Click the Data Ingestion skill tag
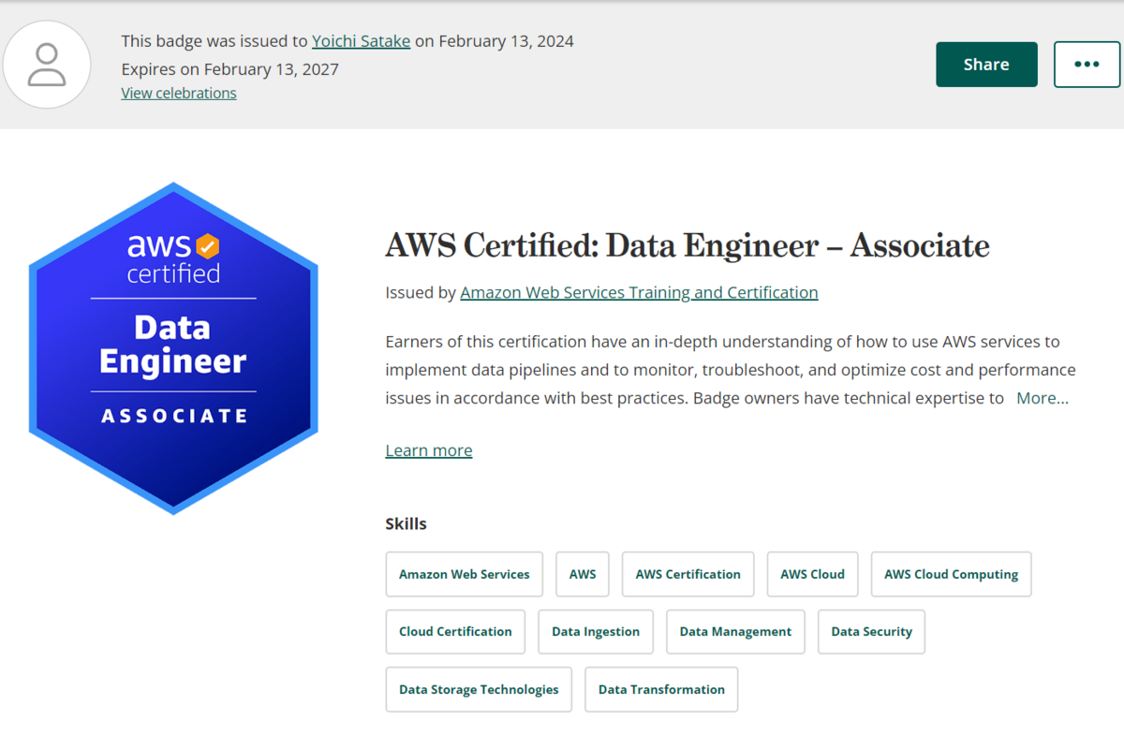The image size is (1124, 735). 595,631
